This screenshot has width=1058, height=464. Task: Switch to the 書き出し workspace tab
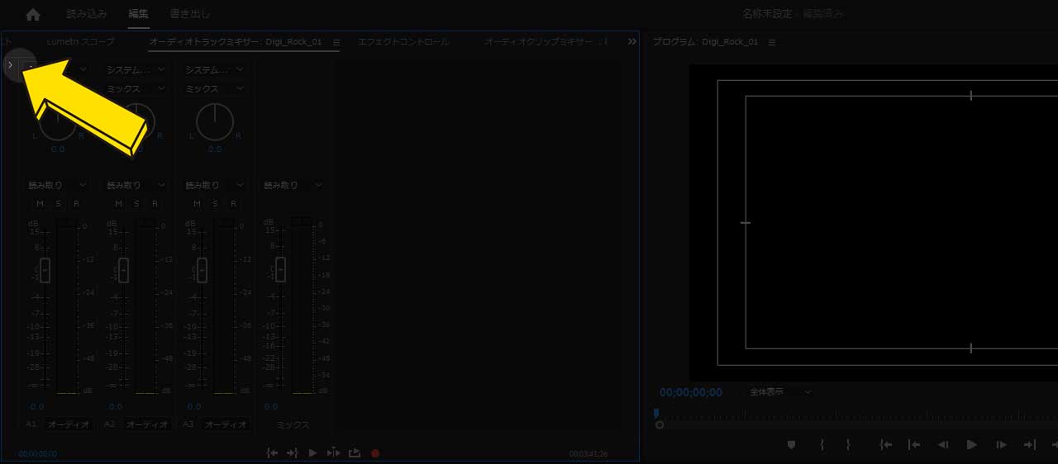[190, 14]
